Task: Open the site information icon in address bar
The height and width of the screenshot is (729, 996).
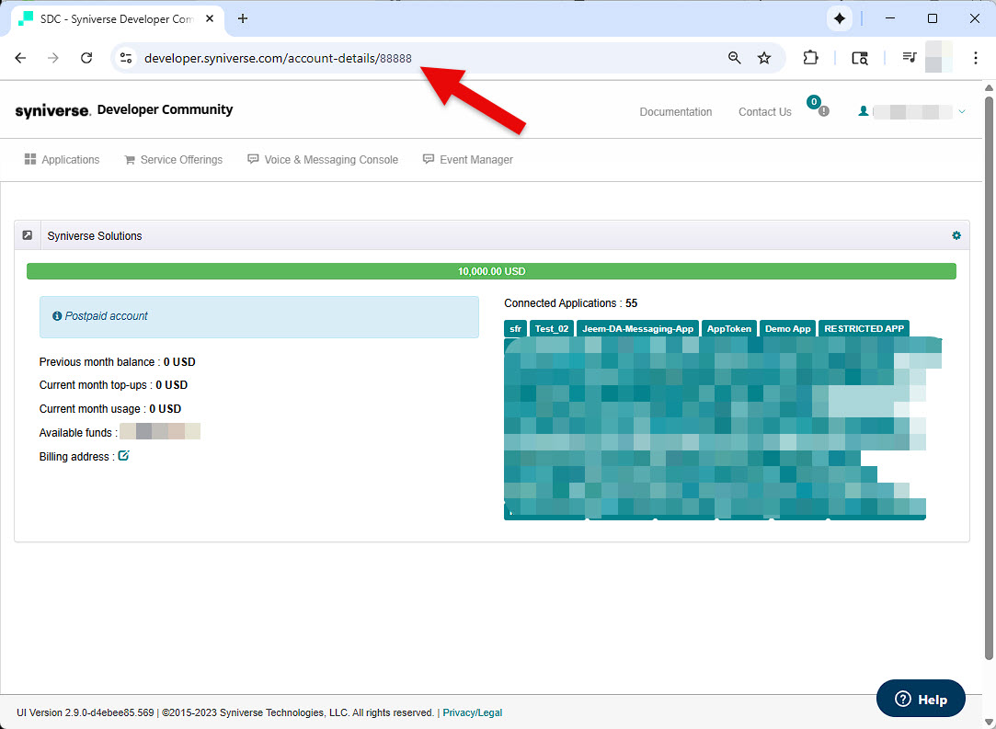Action: click(126, 58)
